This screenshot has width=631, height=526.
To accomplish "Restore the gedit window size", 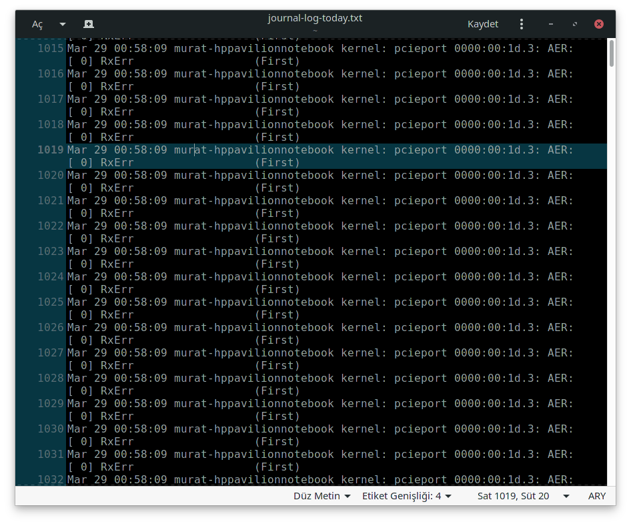I will 575,24.
